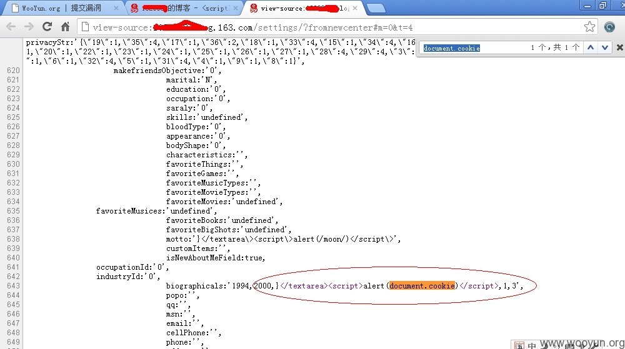Image resolution: width=625 pixels, height=349 pixels.
Task: Click the favoriteMusices:'undefined' line
Action: [156, 211]
